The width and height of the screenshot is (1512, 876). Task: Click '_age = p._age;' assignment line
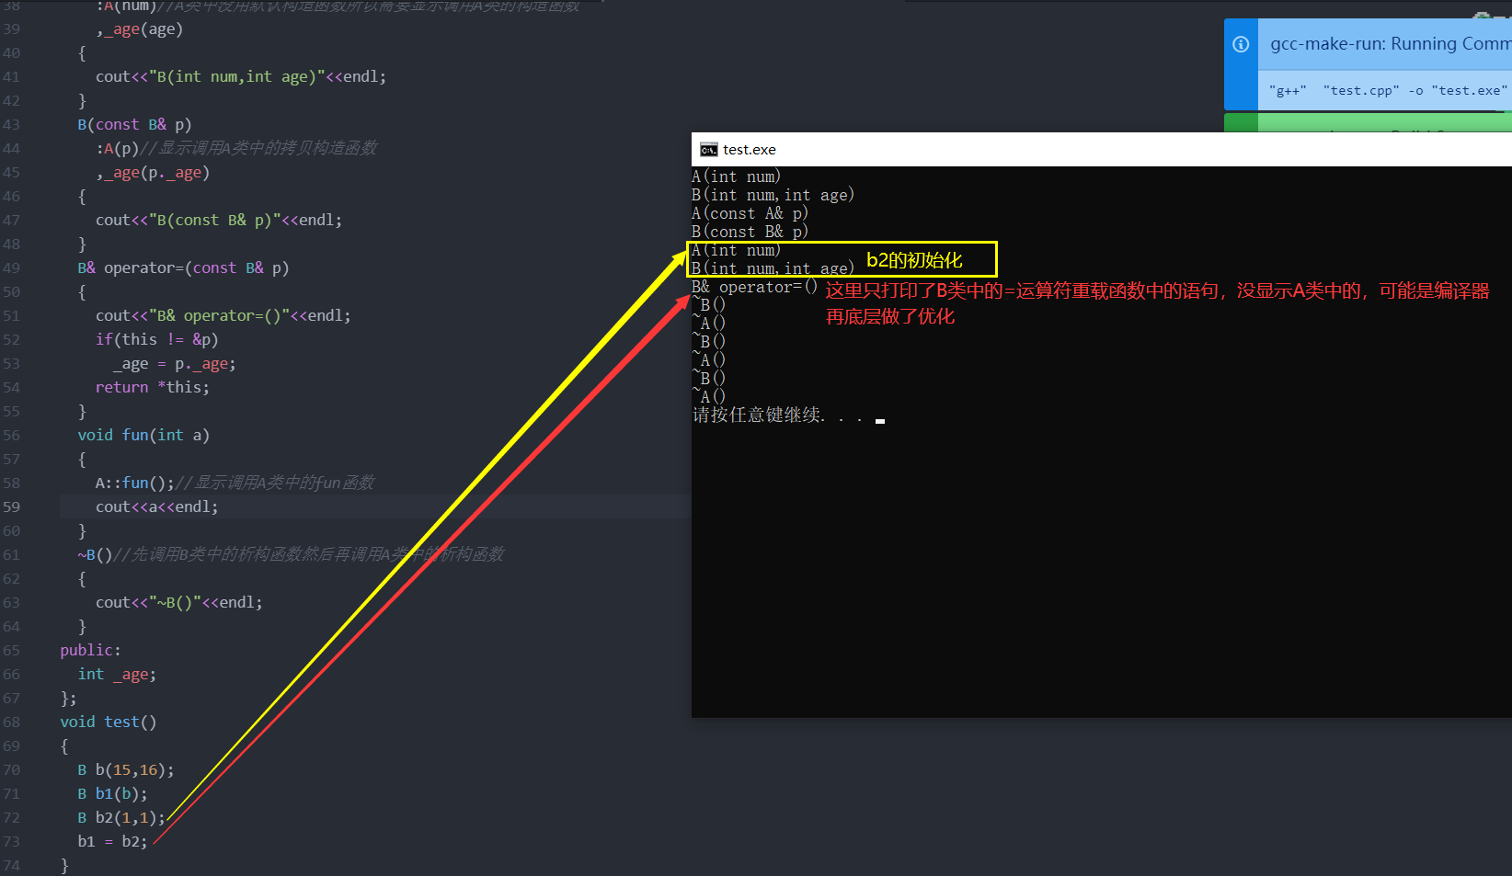(175, 363)
